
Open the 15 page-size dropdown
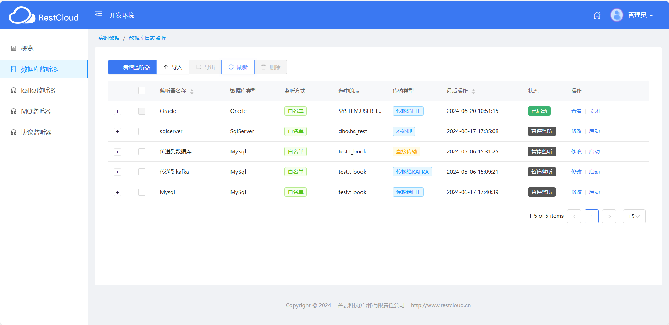pos(634,216)
